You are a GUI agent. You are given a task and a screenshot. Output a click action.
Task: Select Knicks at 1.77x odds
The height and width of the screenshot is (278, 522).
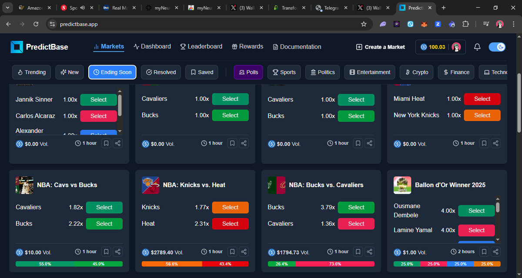pos(230,208)
